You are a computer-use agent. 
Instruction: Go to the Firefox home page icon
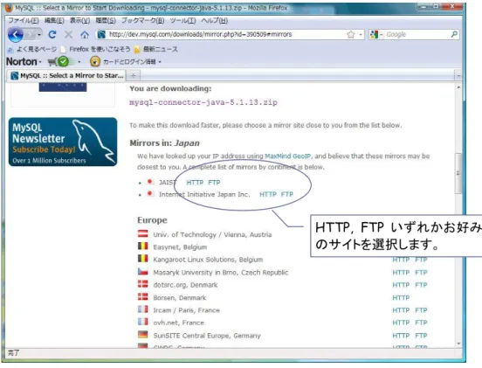(85, 34)
